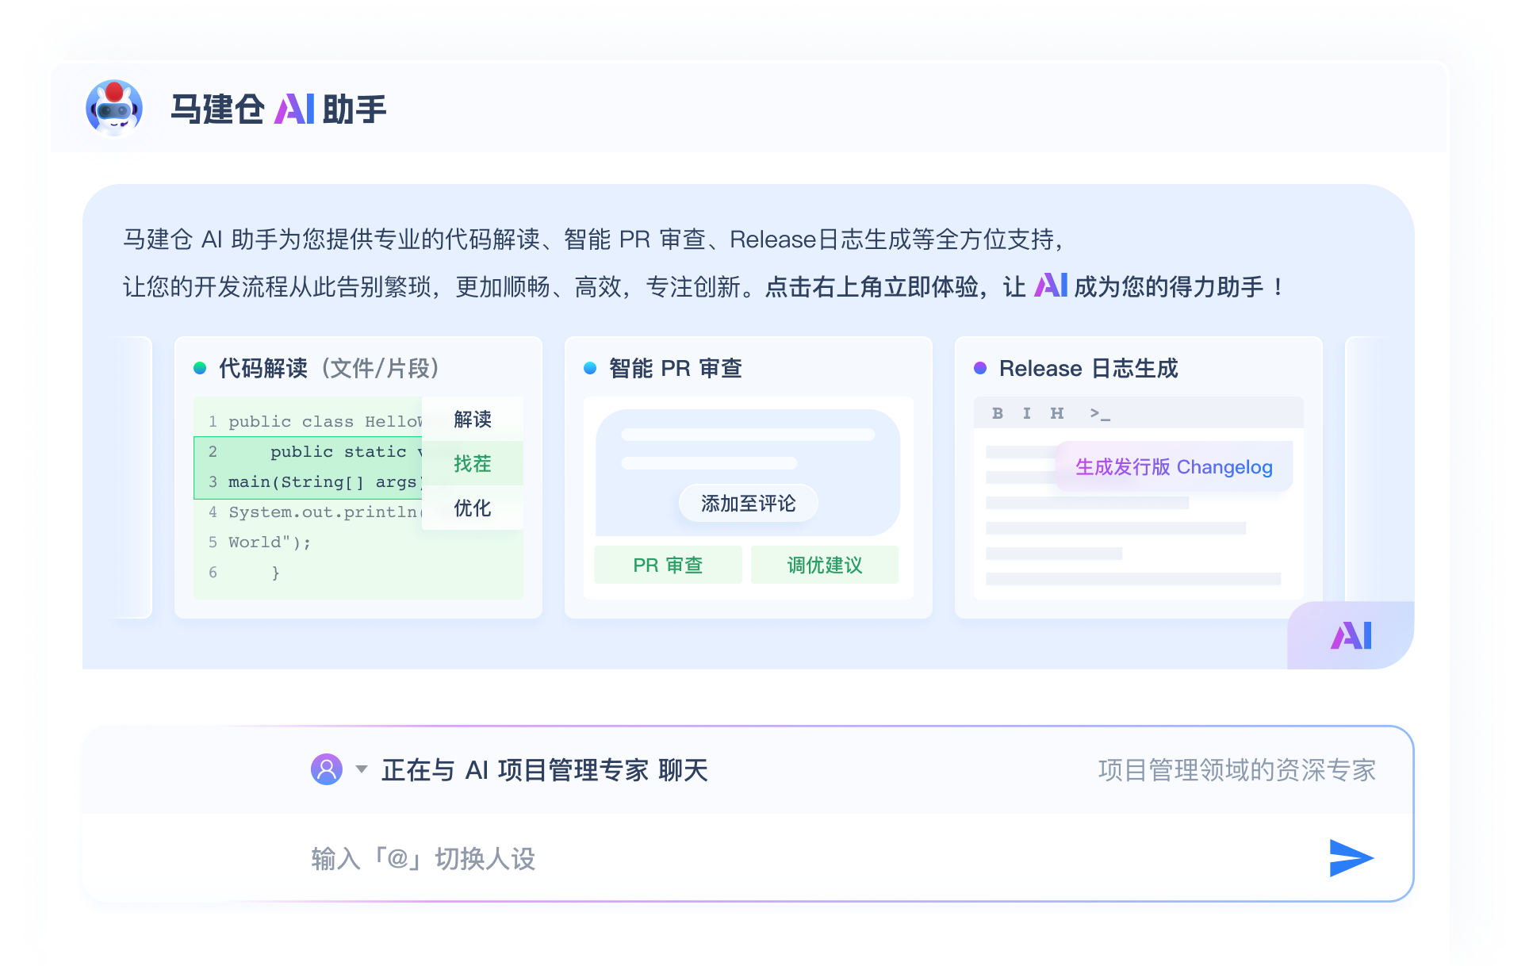Click 正在与 AI 项目管理专家 聊天 label
This screenshot has height=966, width=1529.
(544, 769)
